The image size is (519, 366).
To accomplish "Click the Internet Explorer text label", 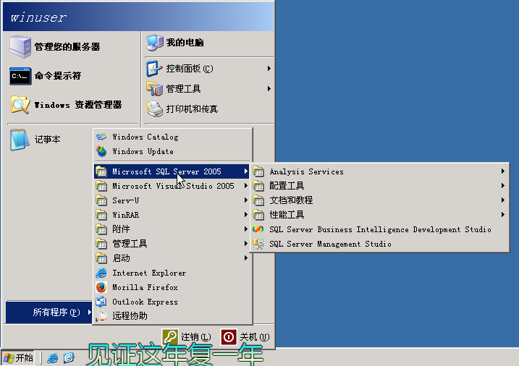I will [x=149, y=273].
